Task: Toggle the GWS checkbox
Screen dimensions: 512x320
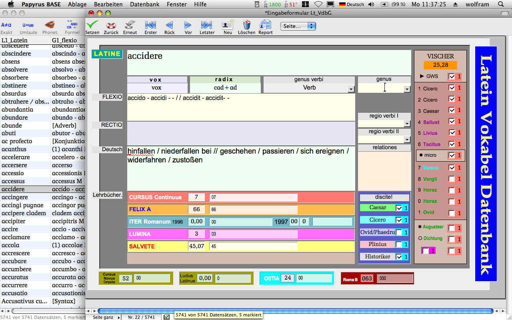Action: 452,76
